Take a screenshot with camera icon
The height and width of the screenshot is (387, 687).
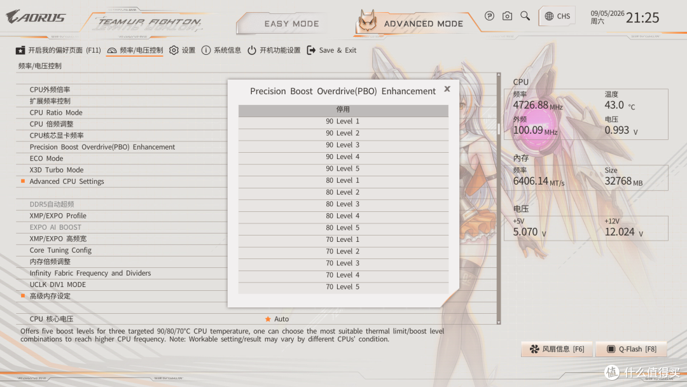507,16
